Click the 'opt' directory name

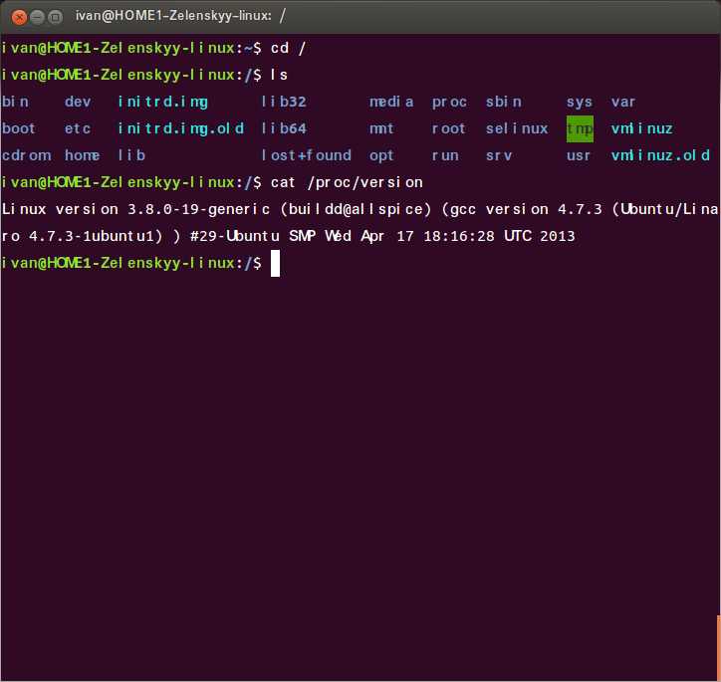(x=381, y=156)
